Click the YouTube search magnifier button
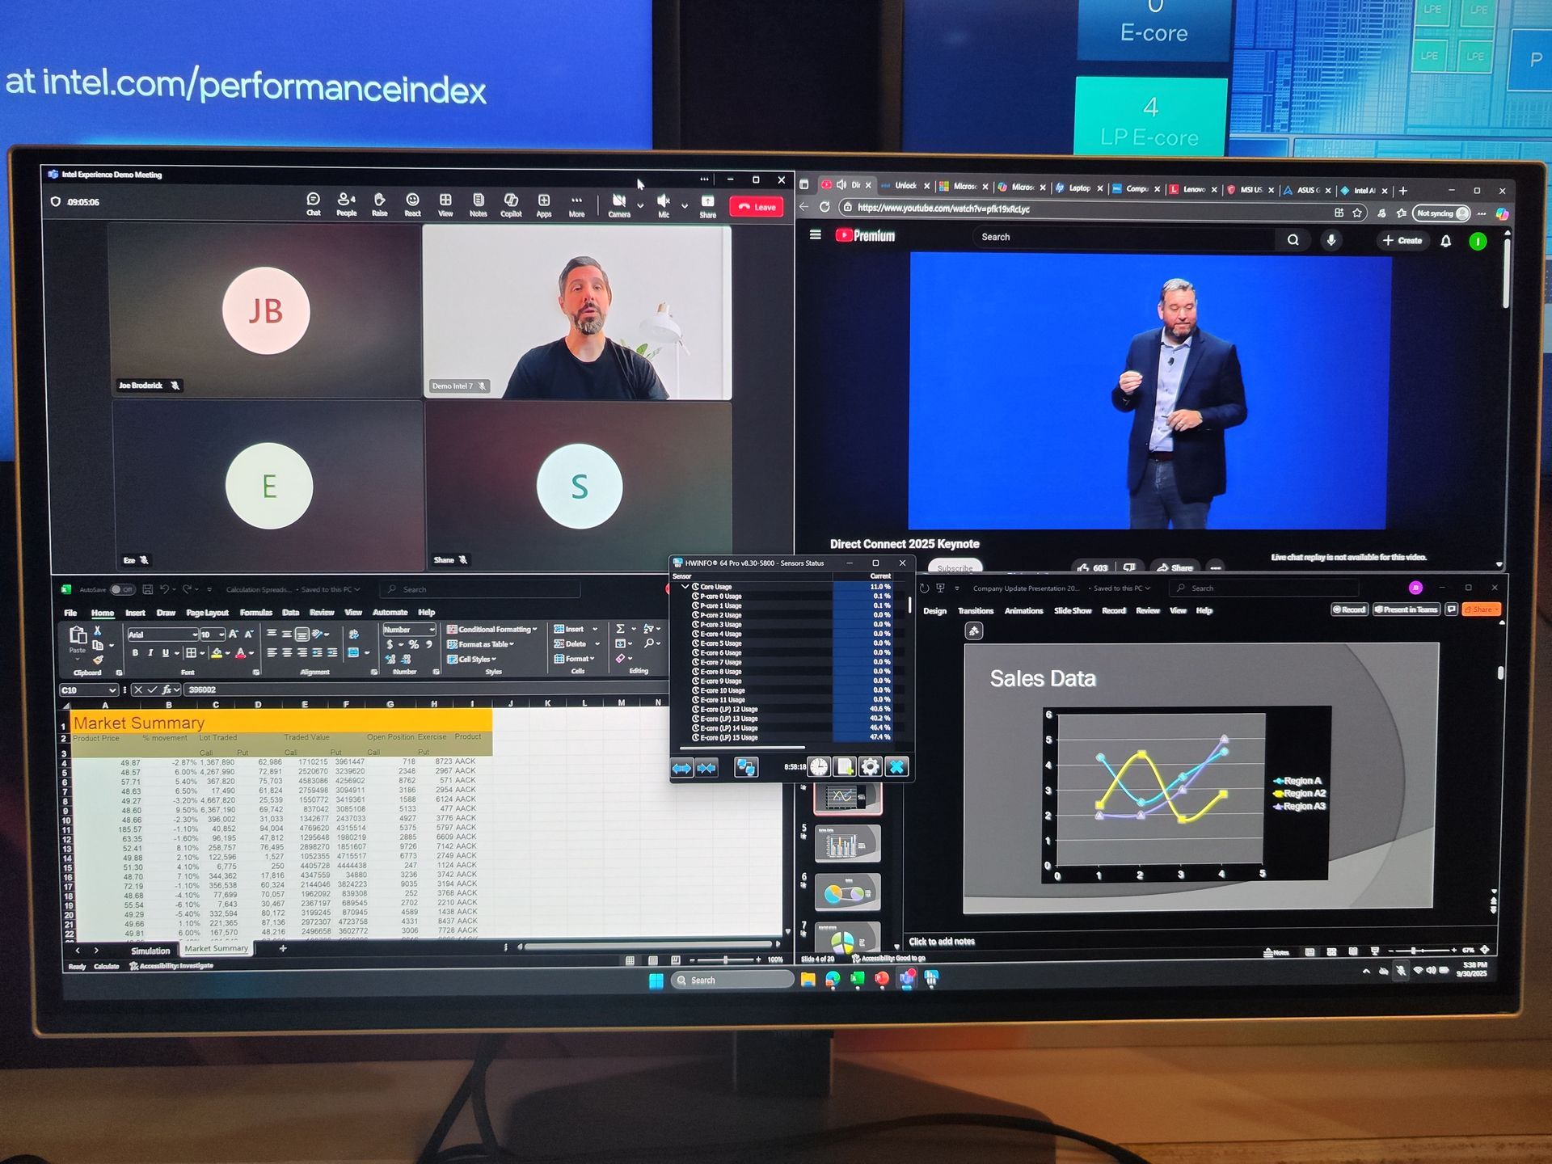The image size is (1552, 1164). [x=1293, y=239]
